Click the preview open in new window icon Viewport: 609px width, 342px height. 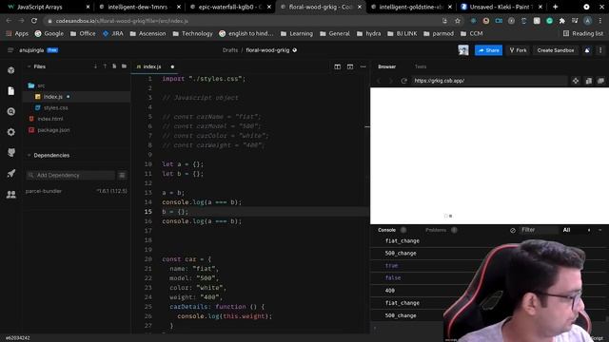coord(600,81)
